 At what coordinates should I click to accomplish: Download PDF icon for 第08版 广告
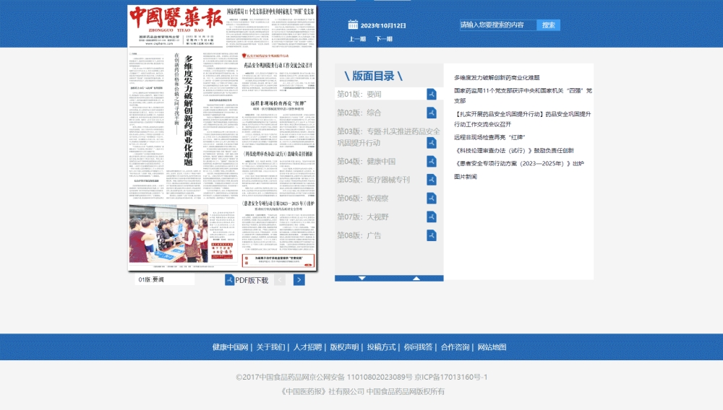pyautogui.click(x=431, y=235)
